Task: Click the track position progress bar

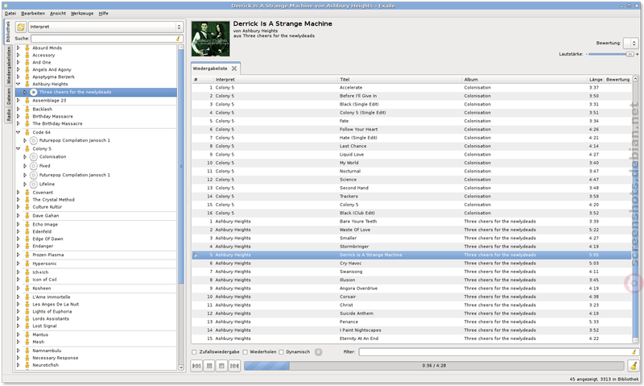Action: [x=434, y=365]
